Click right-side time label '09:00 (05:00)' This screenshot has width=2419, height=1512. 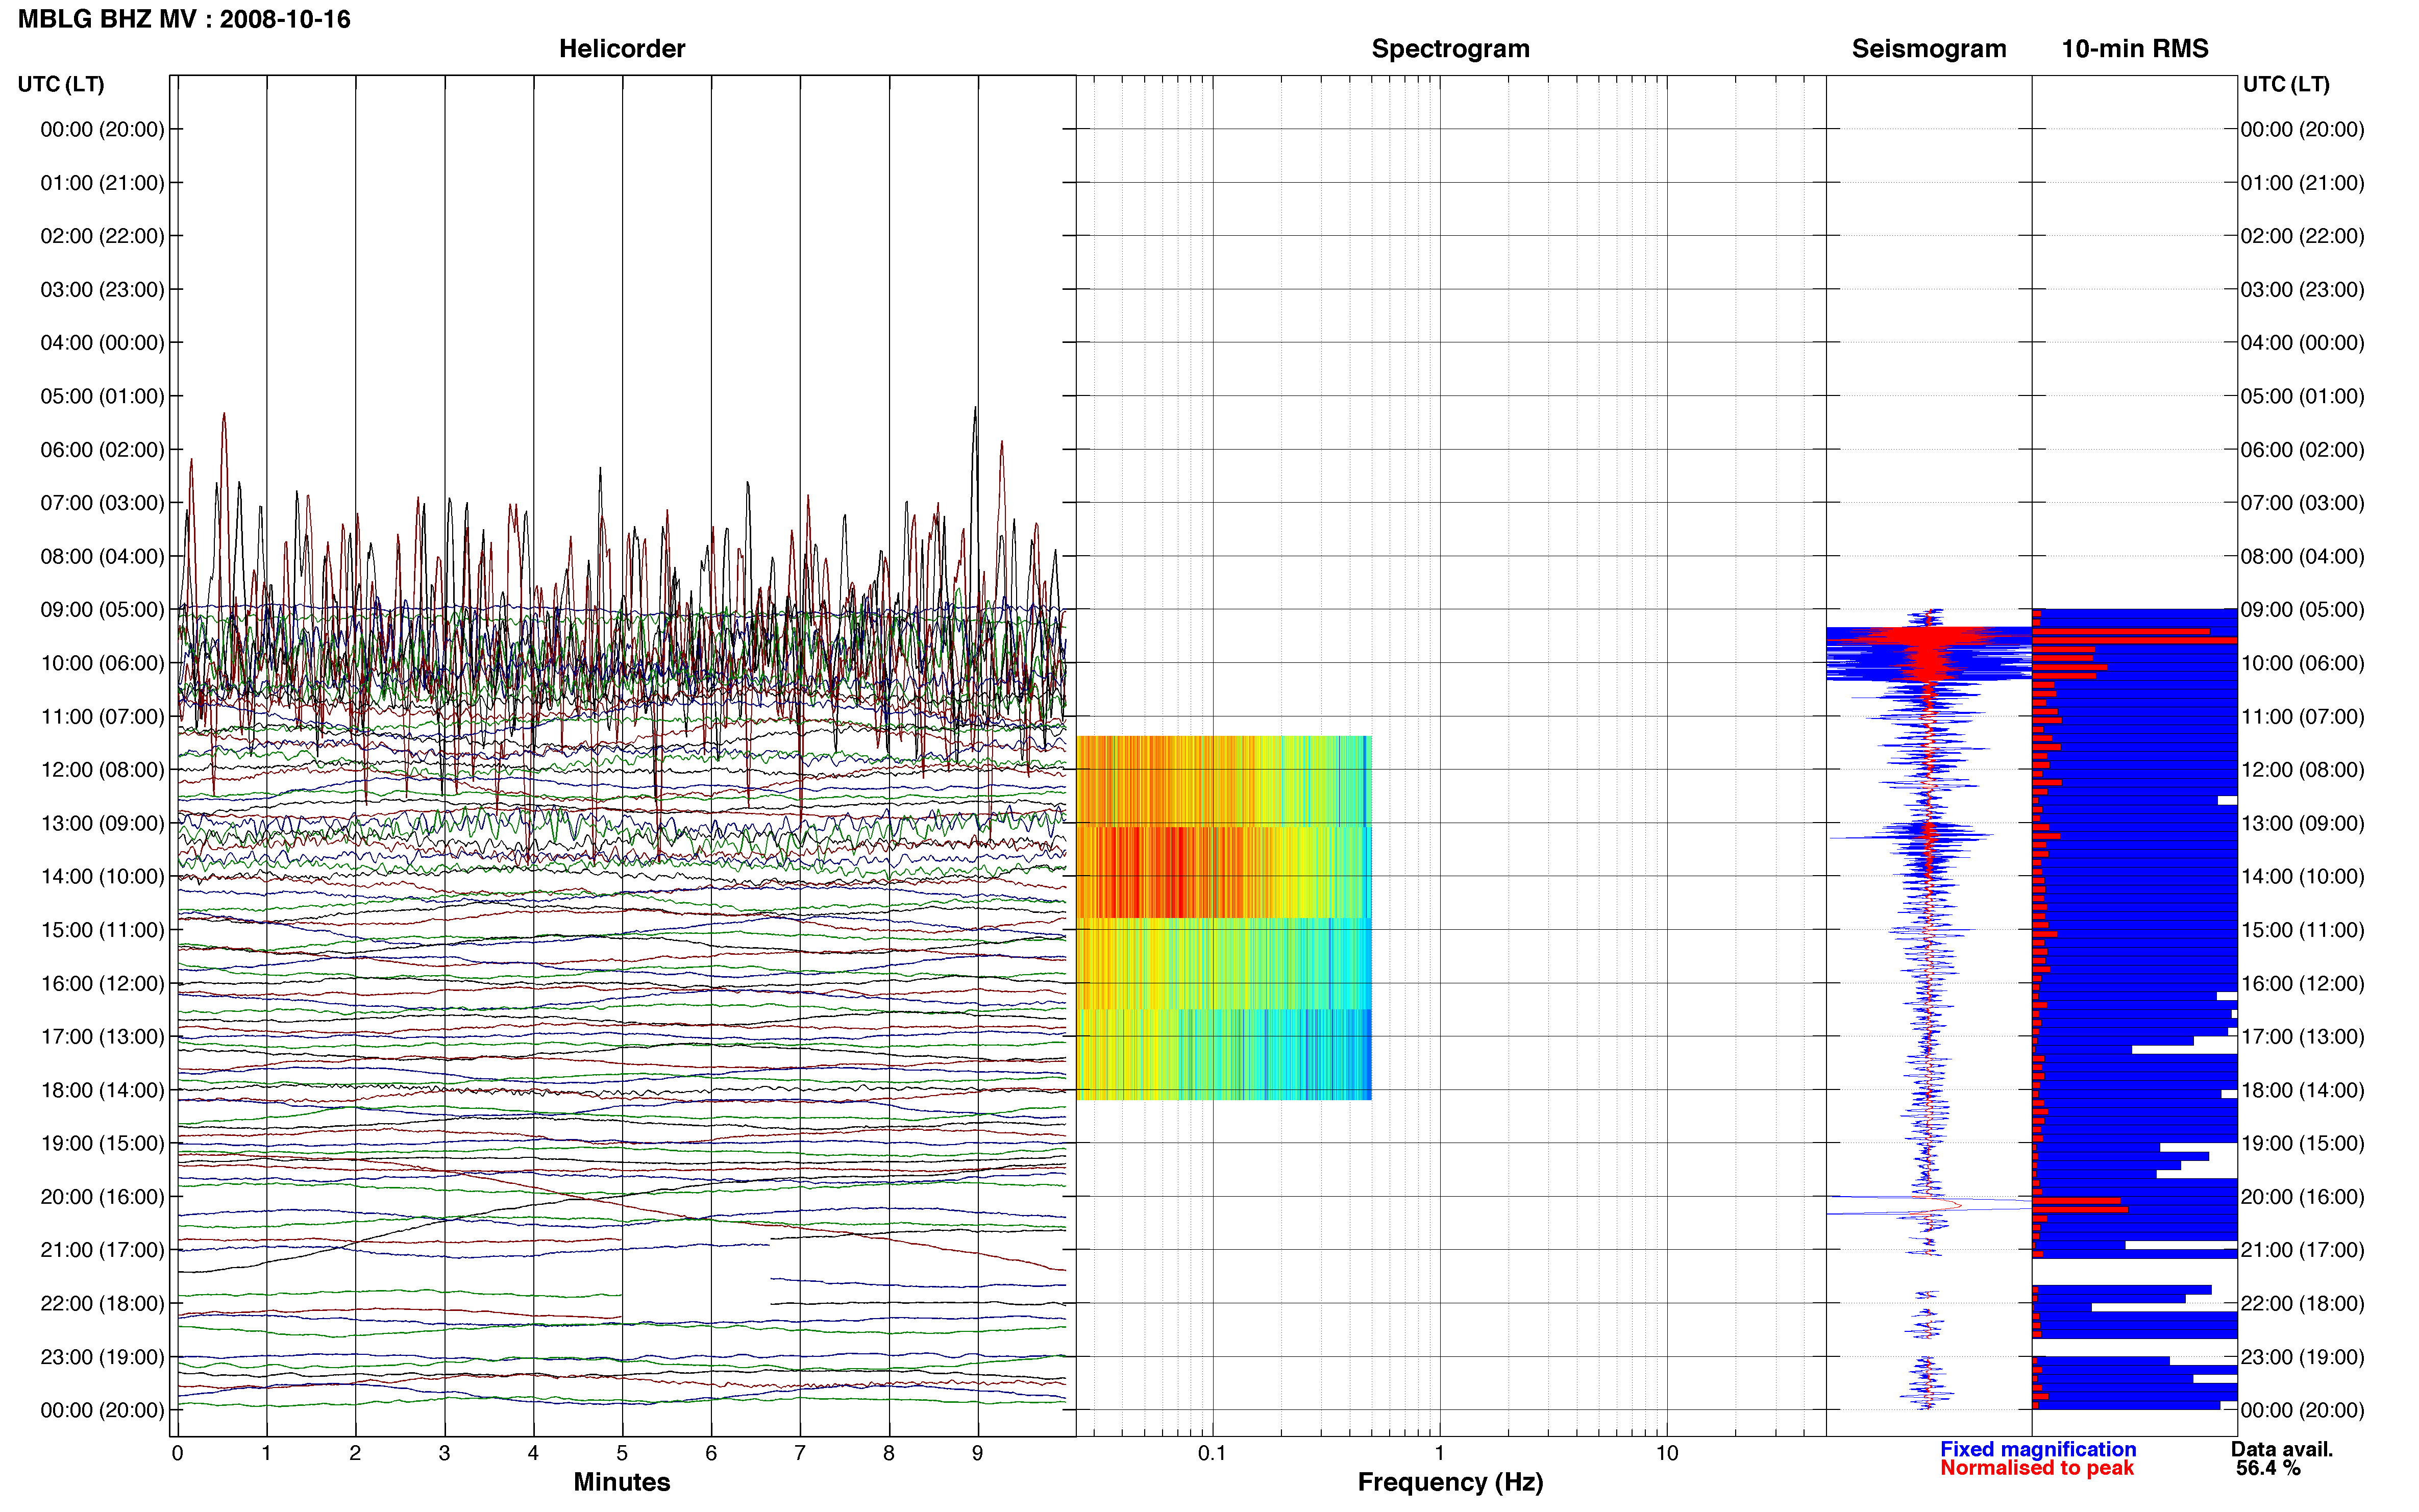coord(2302,610)
